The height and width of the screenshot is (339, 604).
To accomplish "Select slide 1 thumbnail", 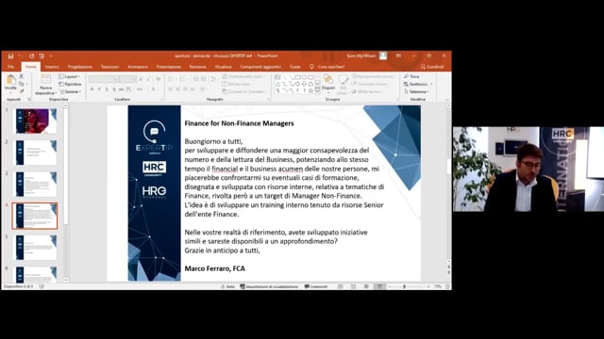I will pos(35,121).
